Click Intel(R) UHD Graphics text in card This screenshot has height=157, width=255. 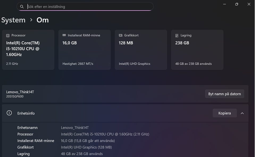point(135,64)
